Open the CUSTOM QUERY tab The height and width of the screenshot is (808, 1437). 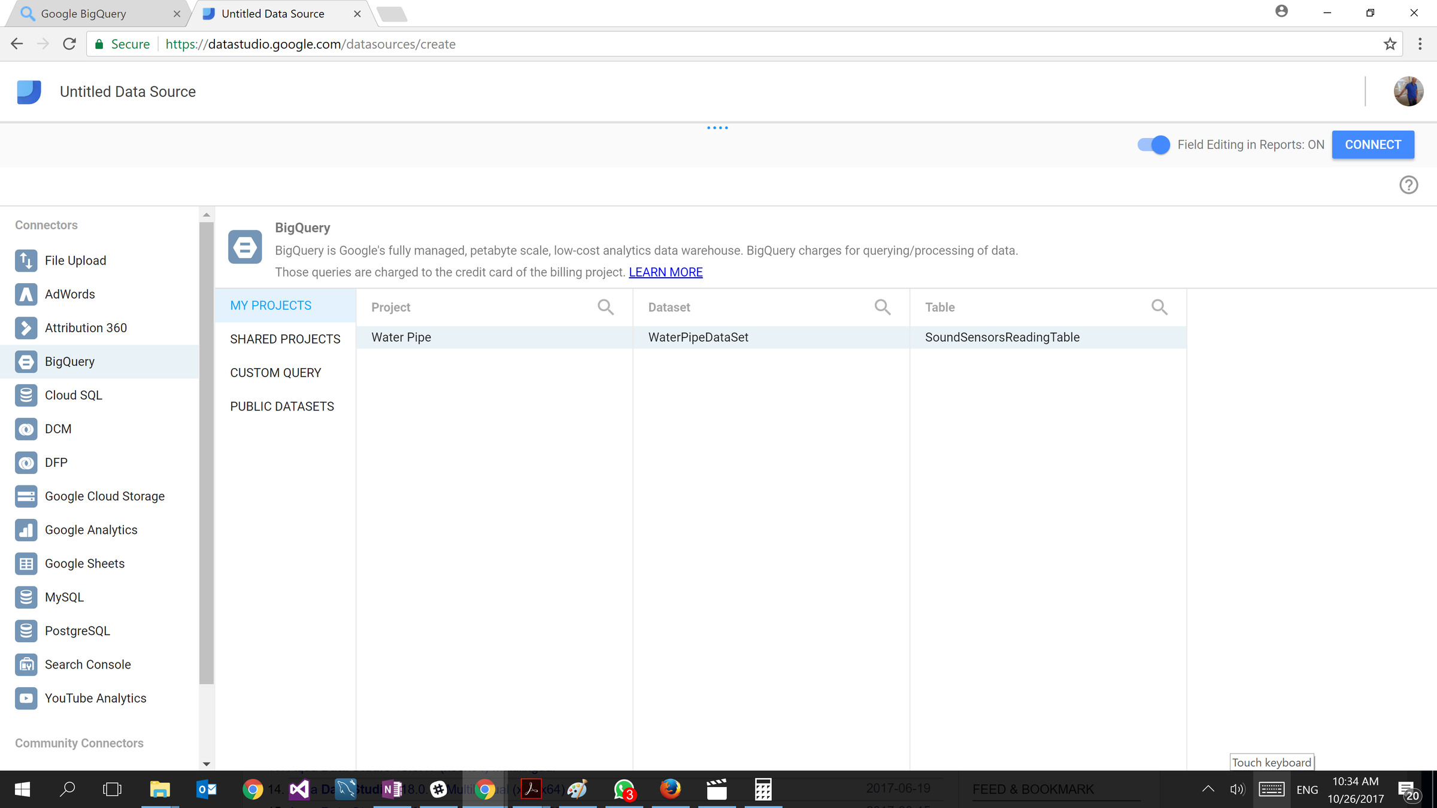click(285, 373)
